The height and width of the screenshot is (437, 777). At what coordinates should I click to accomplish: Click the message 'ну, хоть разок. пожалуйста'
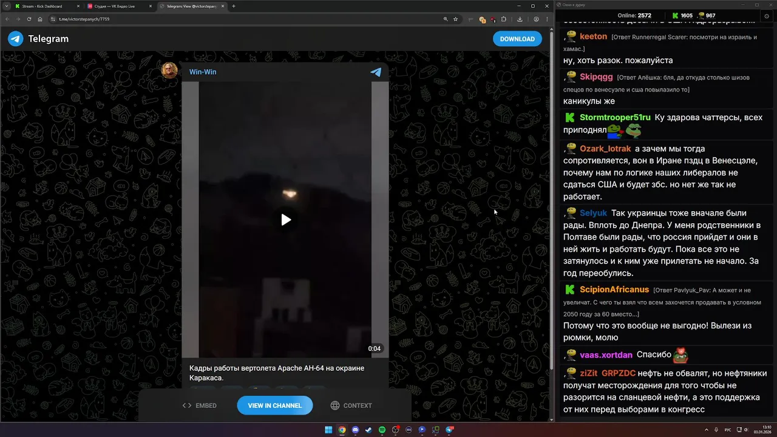coord(618,60)
